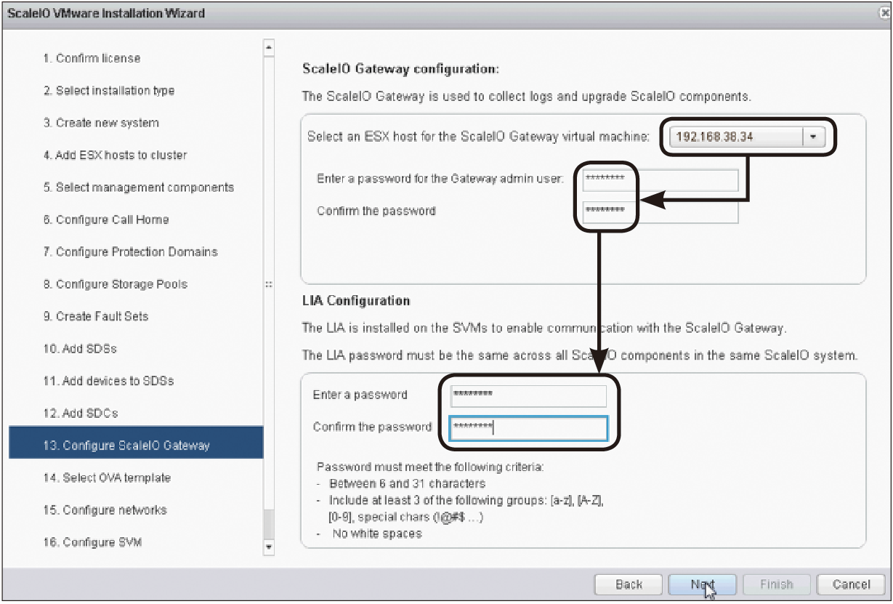Select step 11 Add devices to SDSs

pyautogui.click(x=108, y=381)
